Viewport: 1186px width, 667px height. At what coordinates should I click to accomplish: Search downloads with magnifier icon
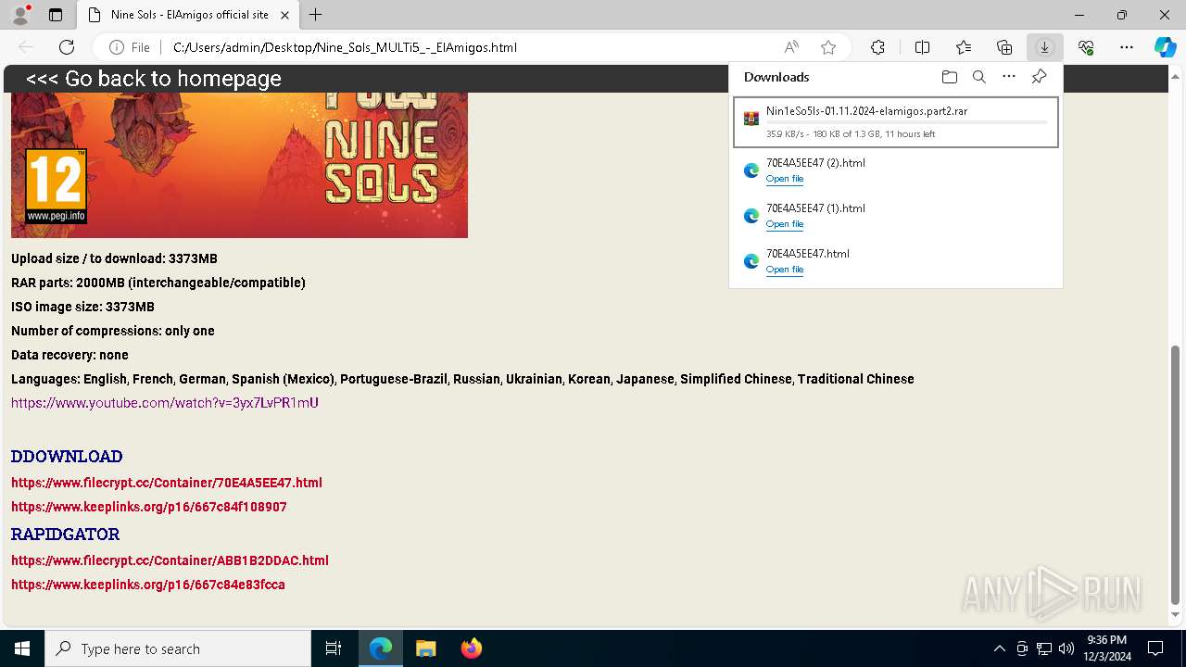[x=978, y=77]
